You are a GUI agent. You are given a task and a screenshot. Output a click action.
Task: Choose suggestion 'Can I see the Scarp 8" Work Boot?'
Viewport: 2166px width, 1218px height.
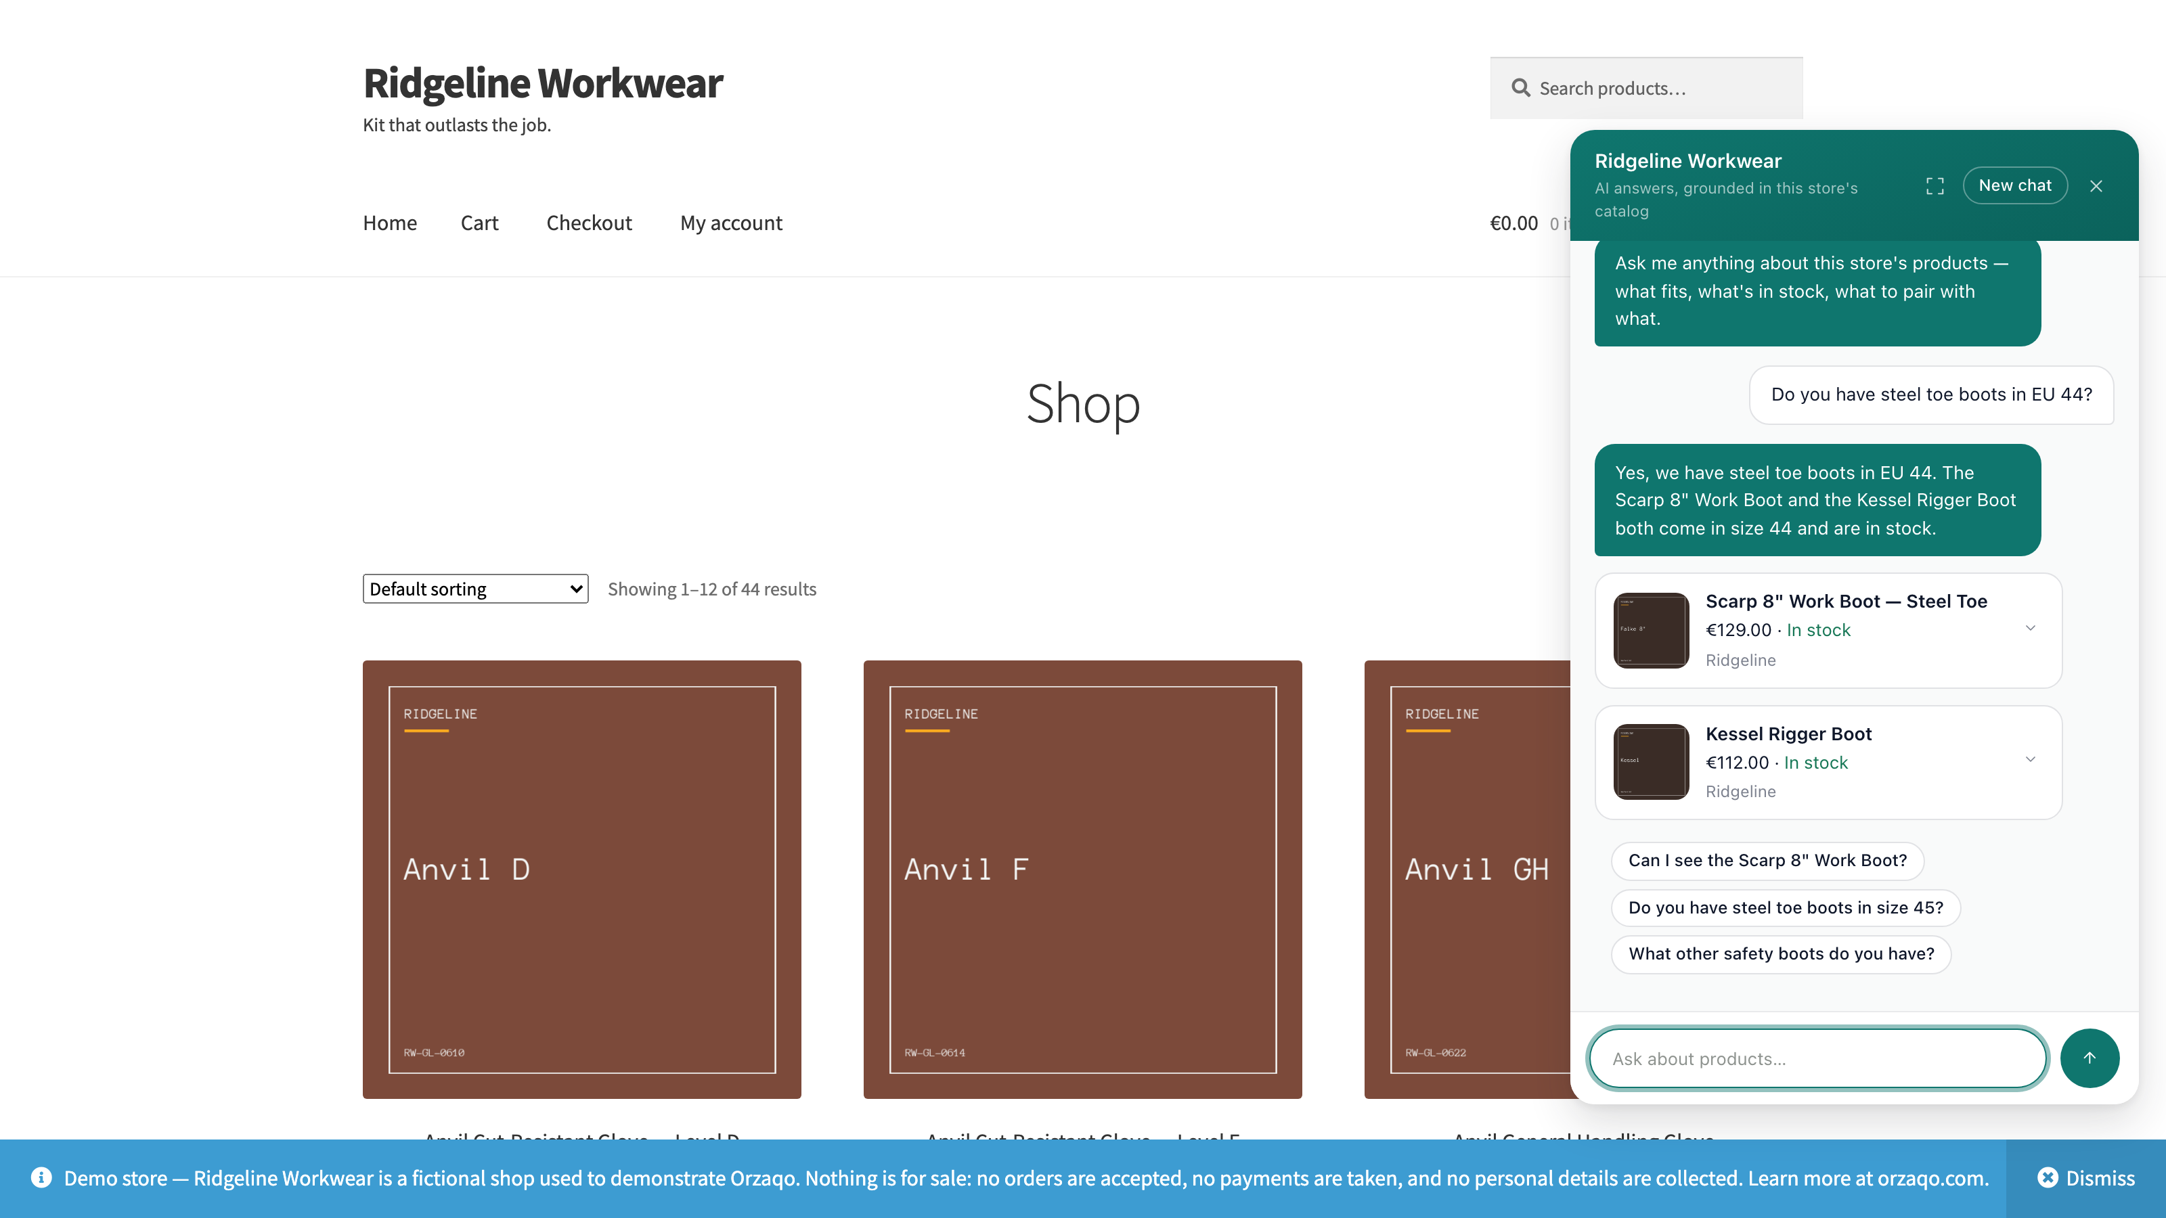click(x=1767, y=861)
